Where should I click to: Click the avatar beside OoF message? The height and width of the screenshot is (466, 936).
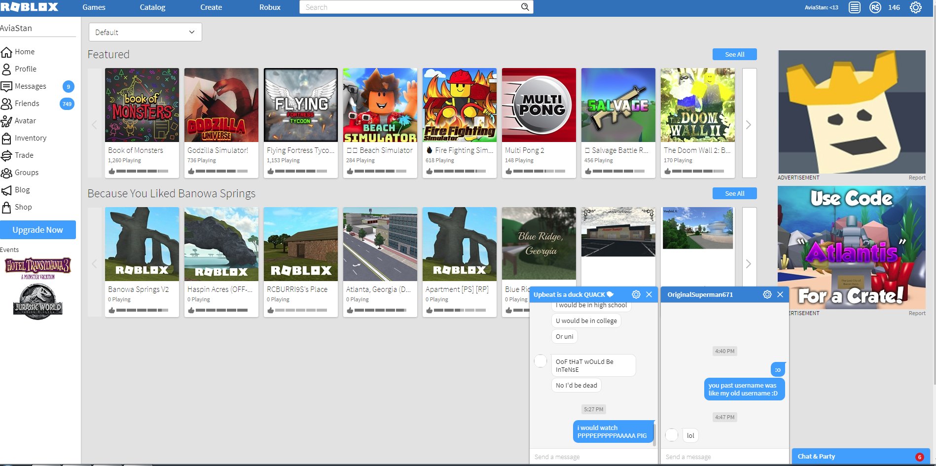(x=540, y=361)
